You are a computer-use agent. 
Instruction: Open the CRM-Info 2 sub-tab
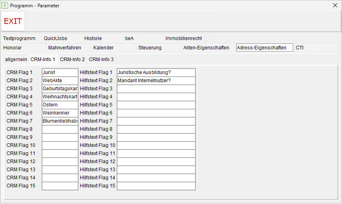[x=72, y=59]
